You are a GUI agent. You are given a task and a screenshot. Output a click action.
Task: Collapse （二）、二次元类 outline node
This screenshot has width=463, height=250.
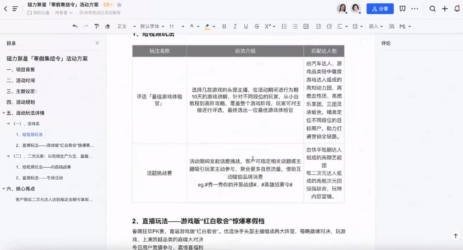click(x=9, y=156)
